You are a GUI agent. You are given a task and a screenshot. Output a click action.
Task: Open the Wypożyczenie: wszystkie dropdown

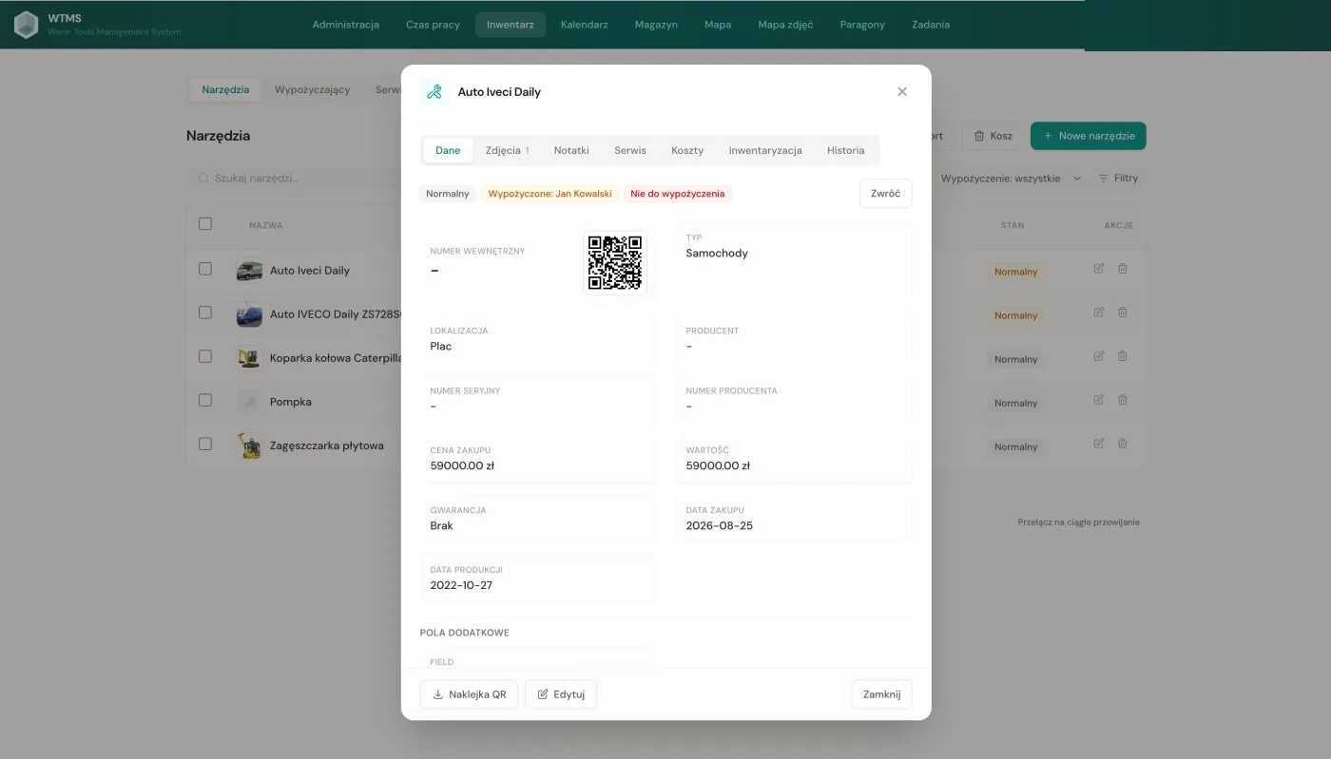[x=1011, y=179]
